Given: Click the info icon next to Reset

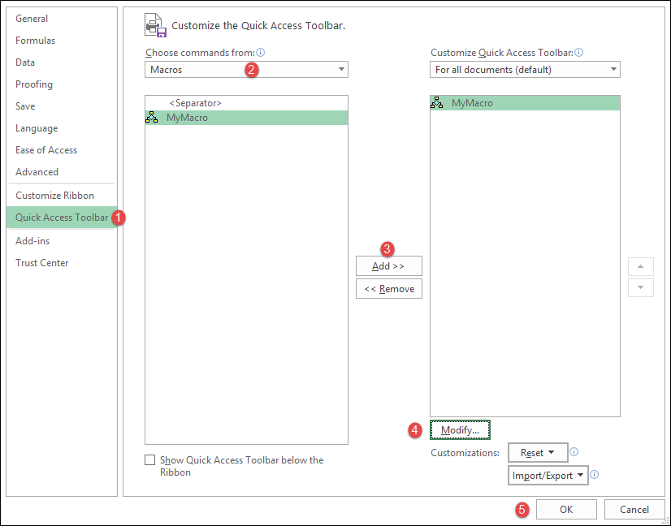Looking at the screenshot, I should [574, 452].
